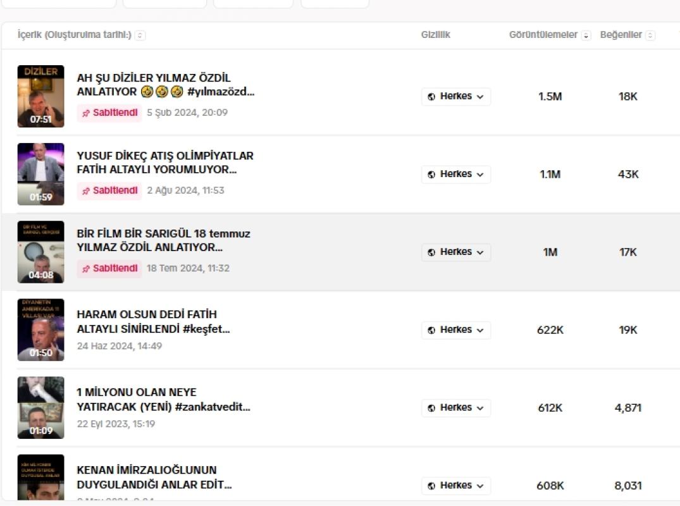Open AH ŞU DİZİLER YILMAZ ÖZDİL video thumbnail

(40, 96)
